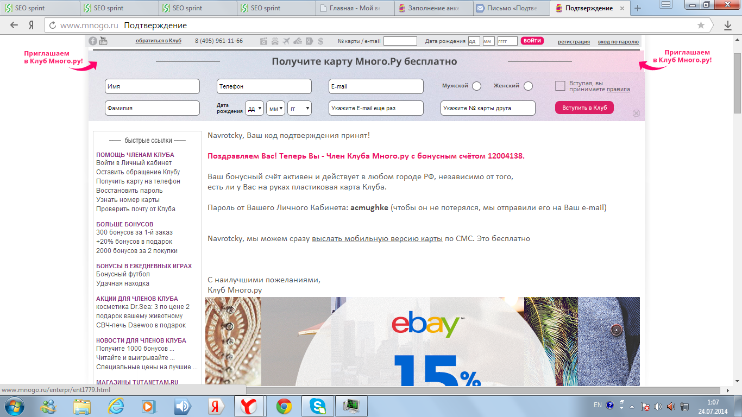Click 'Укажите № карты друга' field

point(488,108)
